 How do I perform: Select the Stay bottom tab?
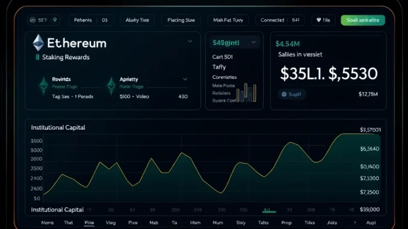241,222
